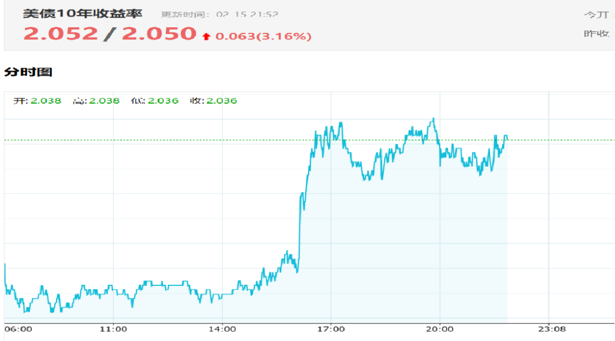615x341 pixels.
Task: Click the red up arrow icon
Action: [x=206, y=36]
